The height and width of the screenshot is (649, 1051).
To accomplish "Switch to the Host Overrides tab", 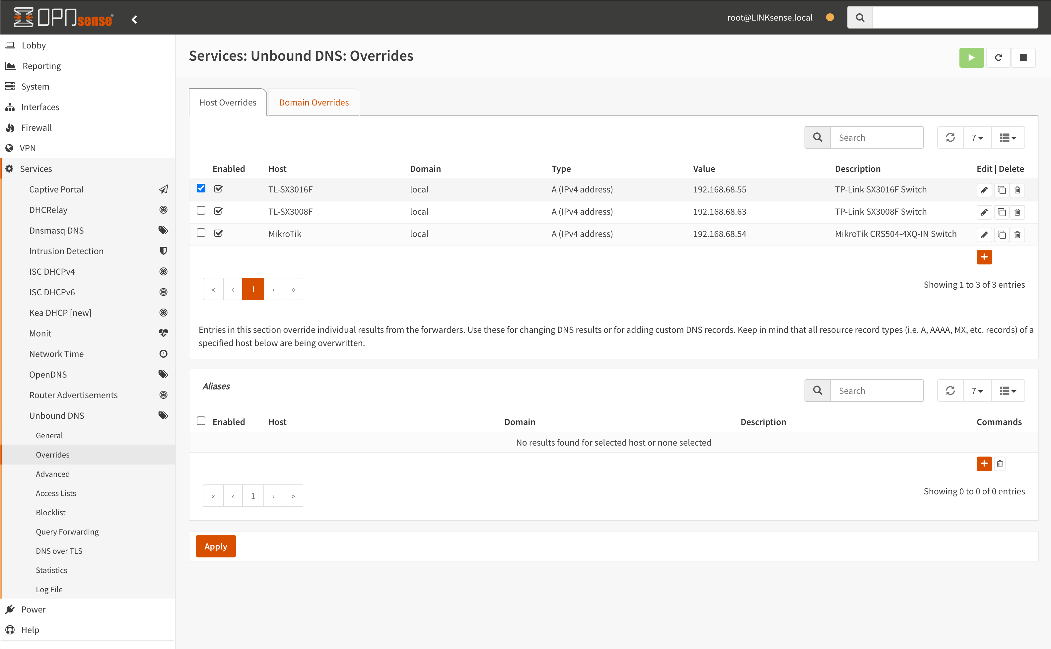I will click(x=228, y=102).
